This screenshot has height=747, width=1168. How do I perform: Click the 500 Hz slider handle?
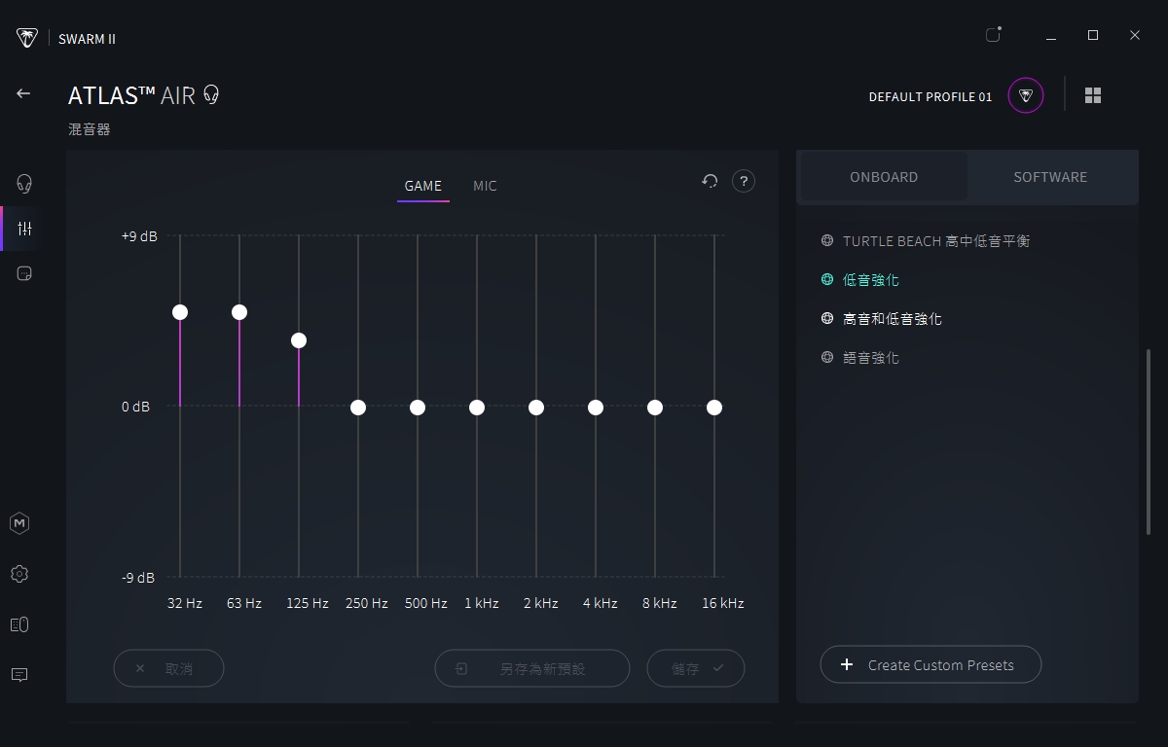(x=418, y=408)
